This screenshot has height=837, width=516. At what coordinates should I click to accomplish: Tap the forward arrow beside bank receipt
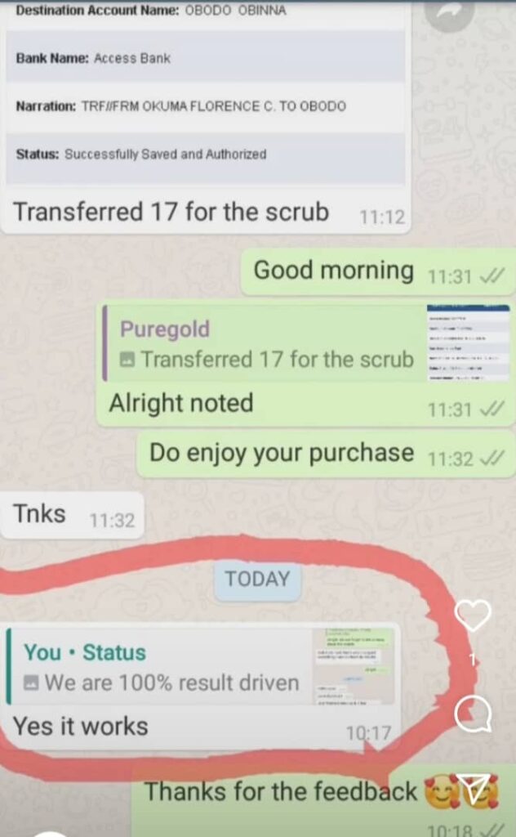click(450, 13)
